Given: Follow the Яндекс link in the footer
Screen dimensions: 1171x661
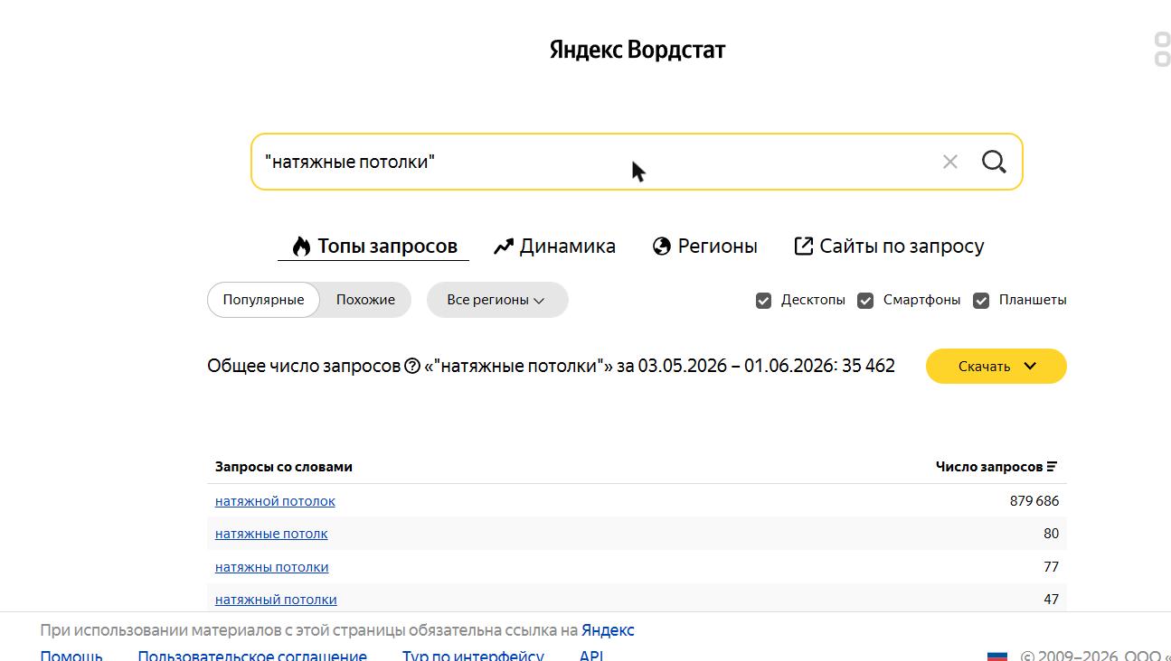Looking at the screenshot, I should coord(608,630).
